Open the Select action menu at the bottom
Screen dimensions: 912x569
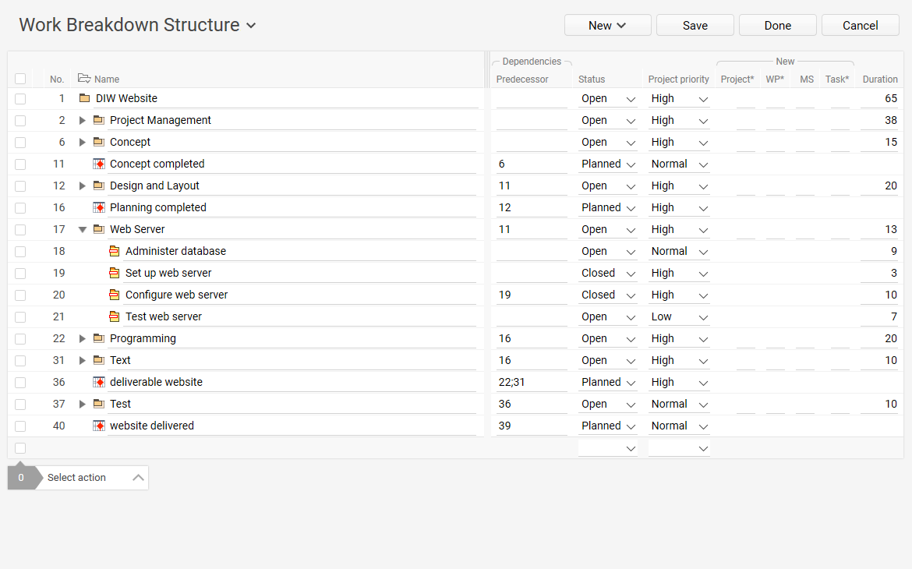pyautogui.click(x=76, y=477)
